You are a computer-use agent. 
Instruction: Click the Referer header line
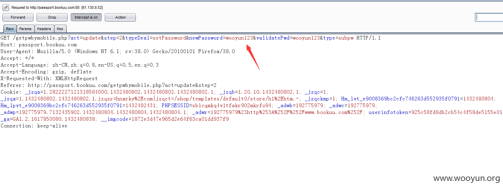[x=108, y=85]
